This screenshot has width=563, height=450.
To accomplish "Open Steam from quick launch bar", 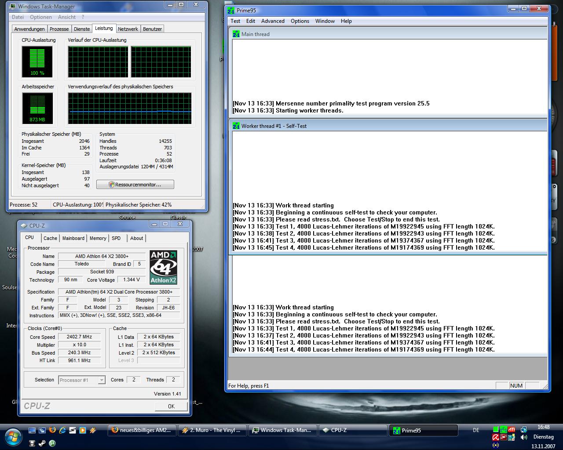I will pos(42,443).
